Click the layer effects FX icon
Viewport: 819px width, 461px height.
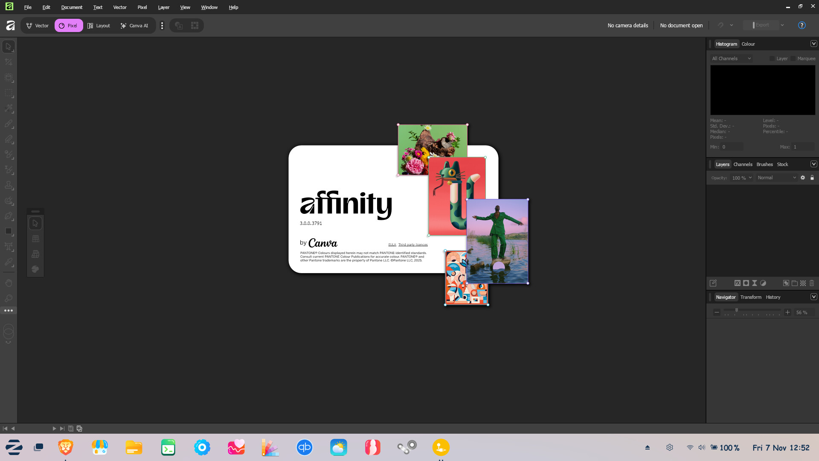click(737, 283)
